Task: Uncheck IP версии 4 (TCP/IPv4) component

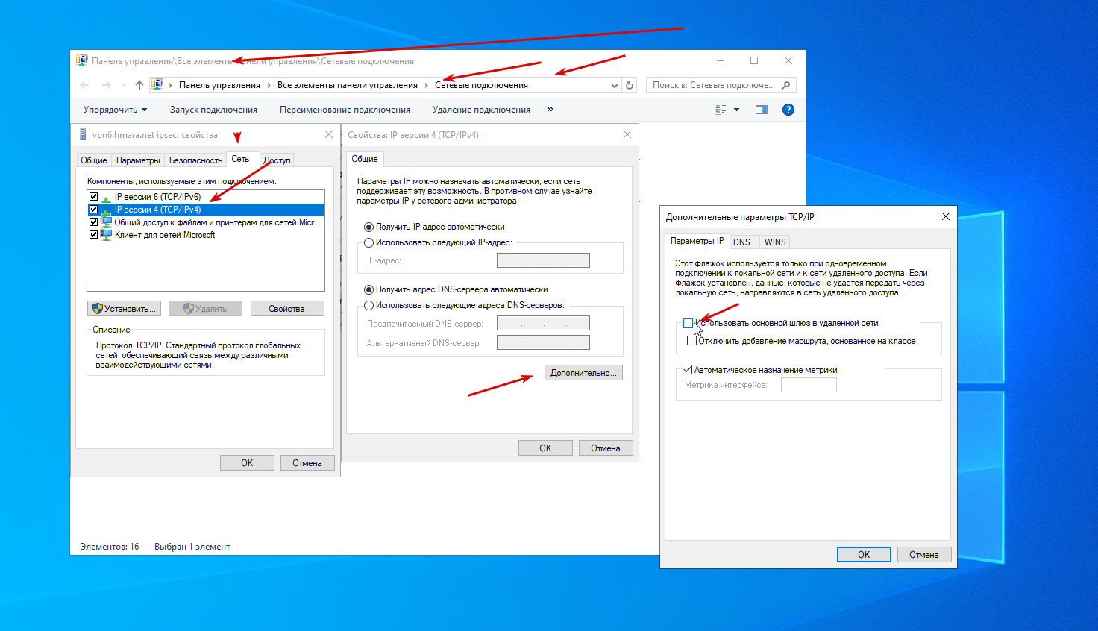Action: point(93,210)
